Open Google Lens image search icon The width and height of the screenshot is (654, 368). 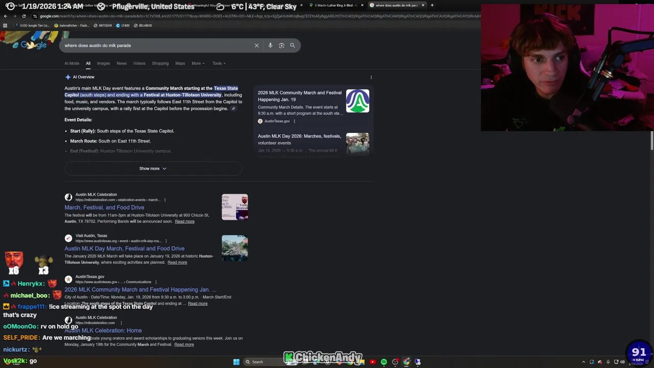[282, 45]
